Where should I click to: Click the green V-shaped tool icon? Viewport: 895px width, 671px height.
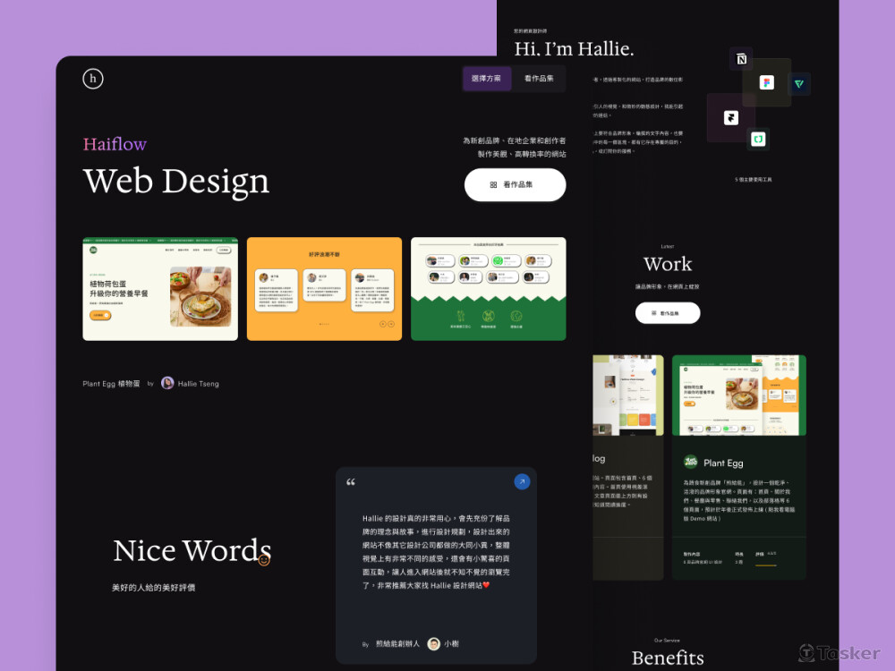pos(799,84)
